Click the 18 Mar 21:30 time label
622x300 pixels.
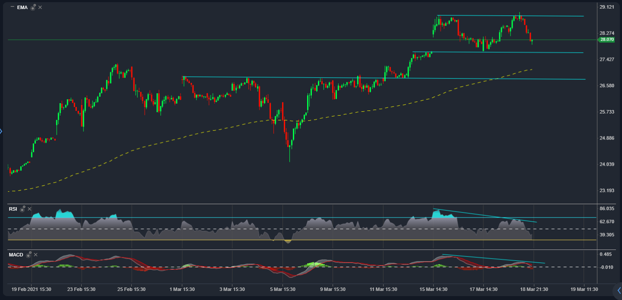(x=533, y=289)
